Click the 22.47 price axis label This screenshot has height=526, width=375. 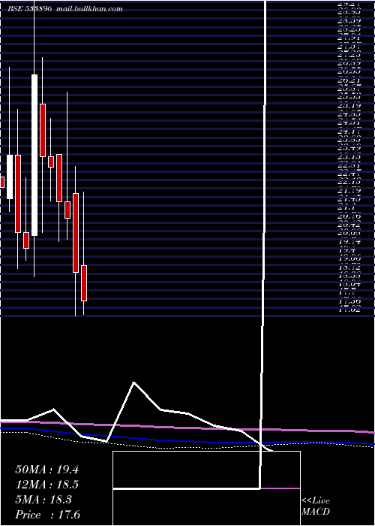349,174
